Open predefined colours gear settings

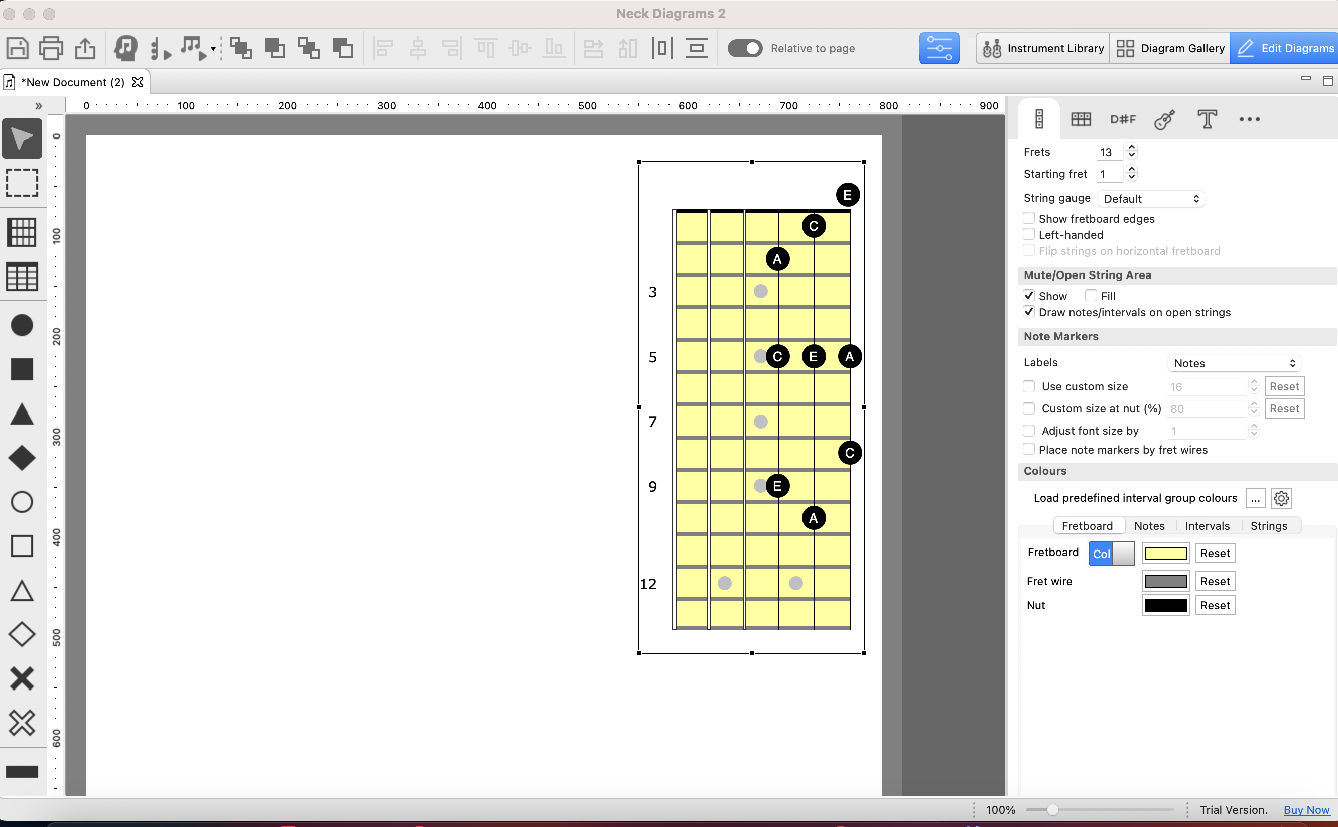click(1281, 498)
